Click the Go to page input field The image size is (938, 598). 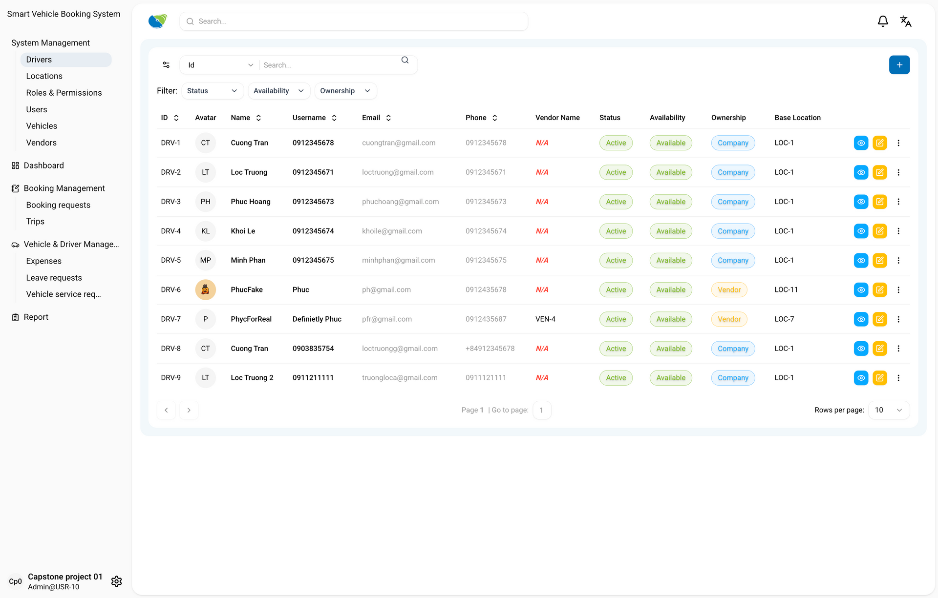pyautogui.click(x=542, y=410)
